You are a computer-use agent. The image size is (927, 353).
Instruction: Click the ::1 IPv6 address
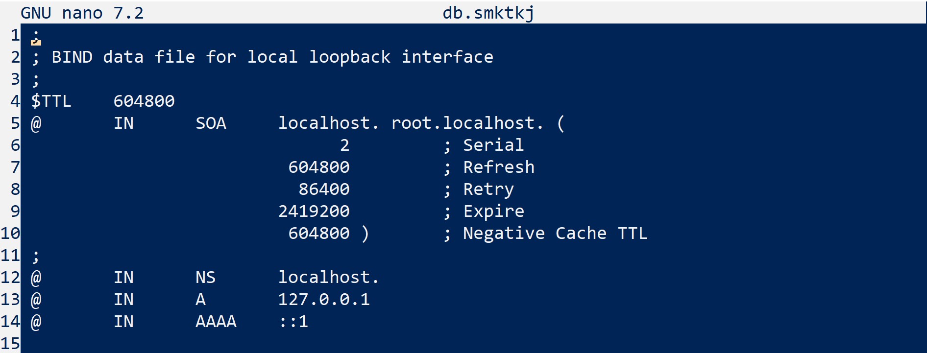click(x=293, y=322)
